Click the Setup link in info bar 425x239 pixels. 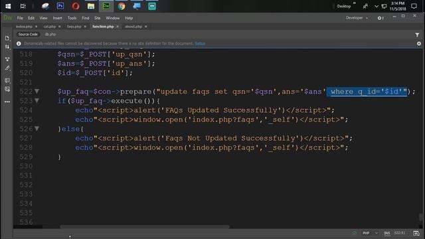point(200,43)
